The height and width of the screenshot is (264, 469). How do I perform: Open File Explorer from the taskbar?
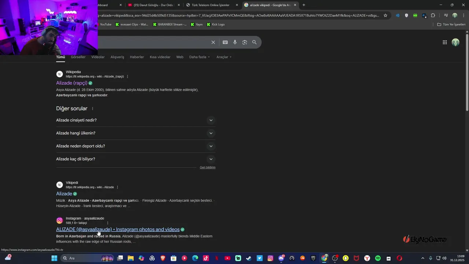click(130, 258)
